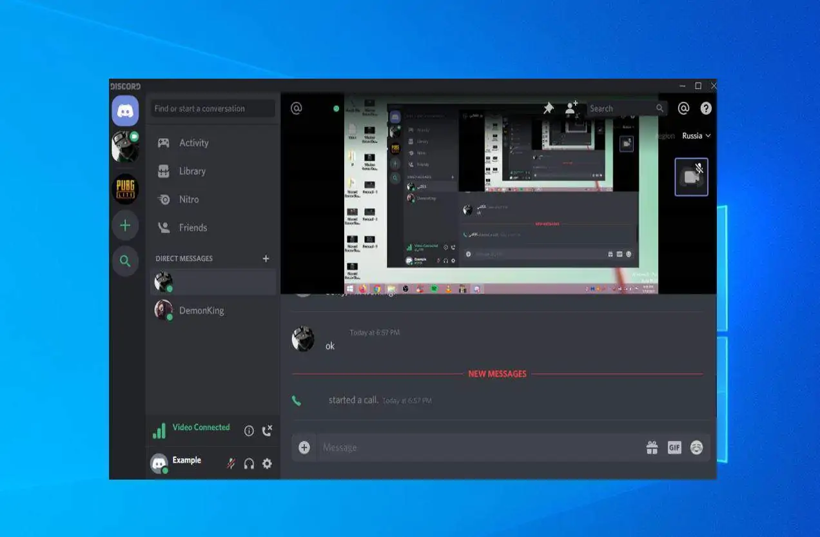Maximize the Discord window
The height and width of the screenshot is (537, 820).
(698, 86)
